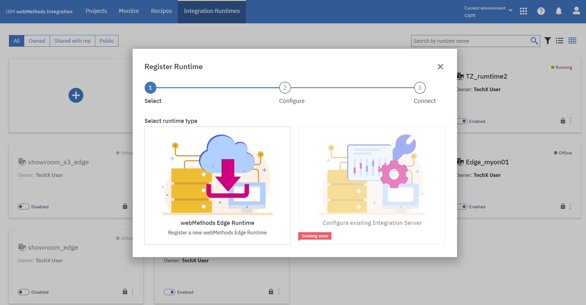
Task: Open three-dot menu beside the bottom Enabled toggle
Action: 279,291
